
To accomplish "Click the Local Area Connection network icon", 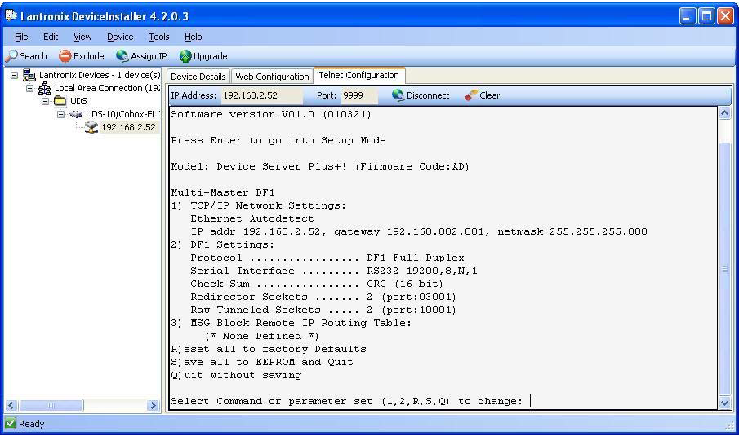I will (x=44, y=89).
